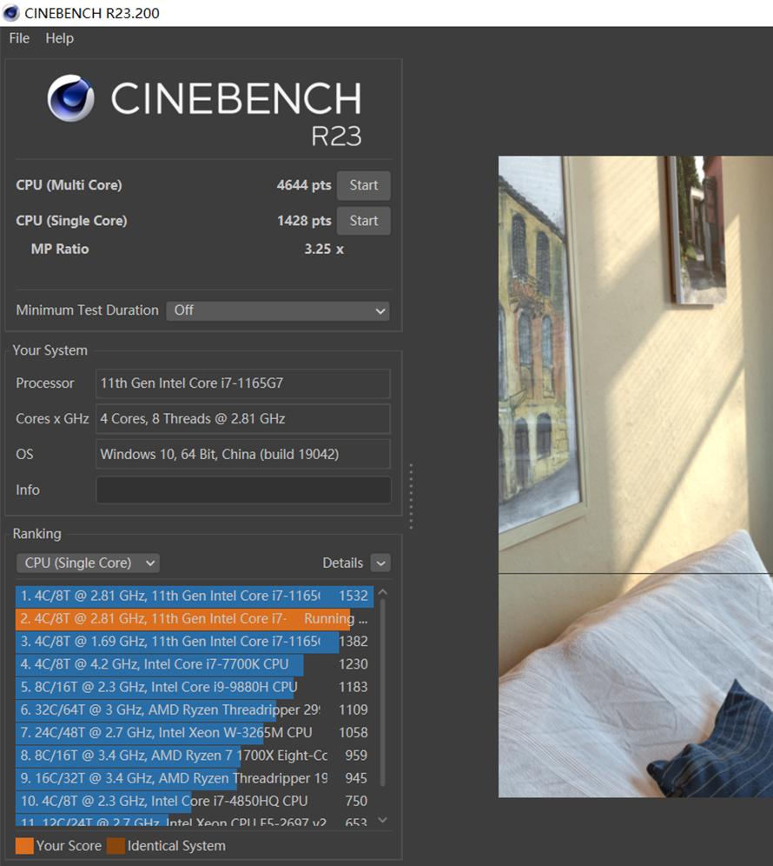Select the Core i7-7700K ranking entry
773x866 pixels.
(x=193, y=664)
